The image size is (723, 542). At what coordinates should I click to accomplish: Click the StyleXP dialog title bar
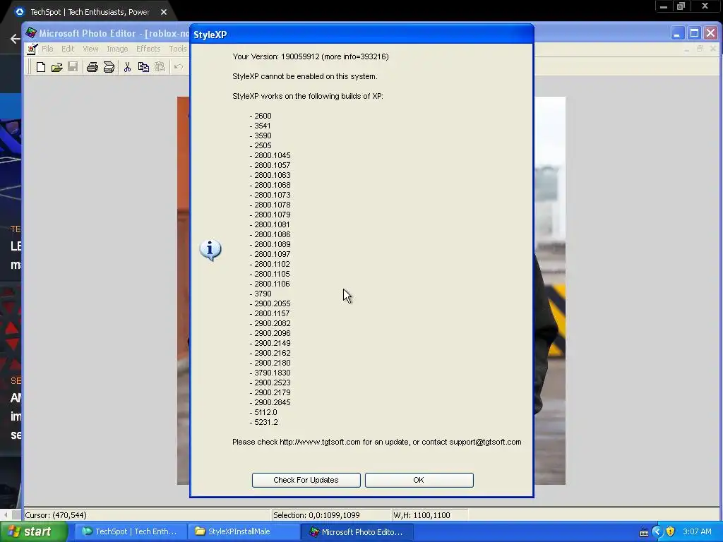coord(362,34)
